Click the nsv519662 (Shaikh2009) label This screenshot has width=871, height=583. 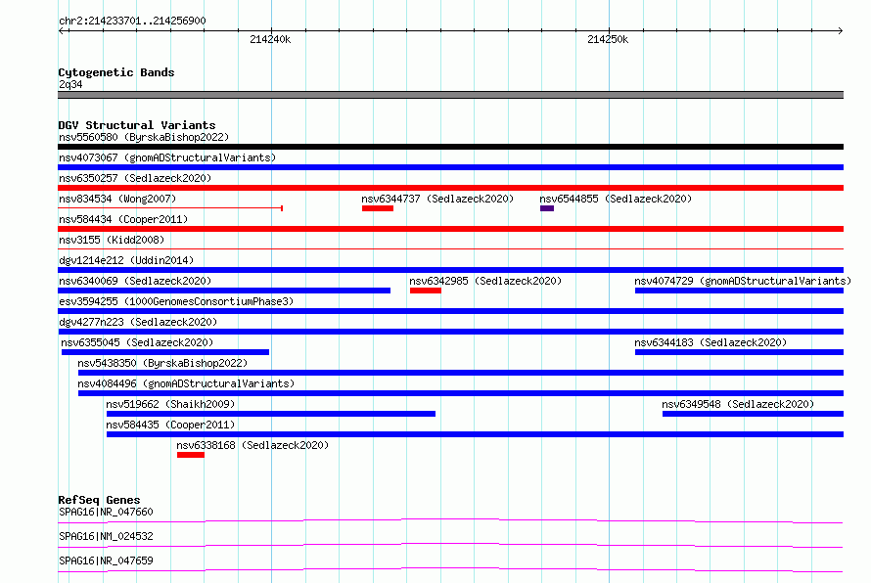[170, 404]
